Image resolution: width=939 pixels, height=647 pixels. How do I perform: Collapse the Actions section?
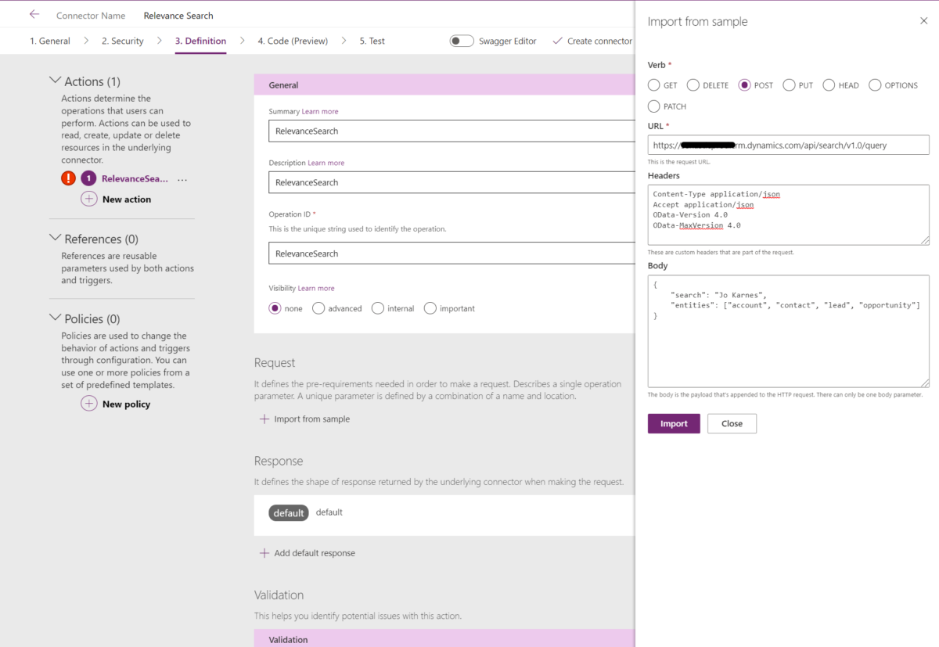click(x=55, y=79)
